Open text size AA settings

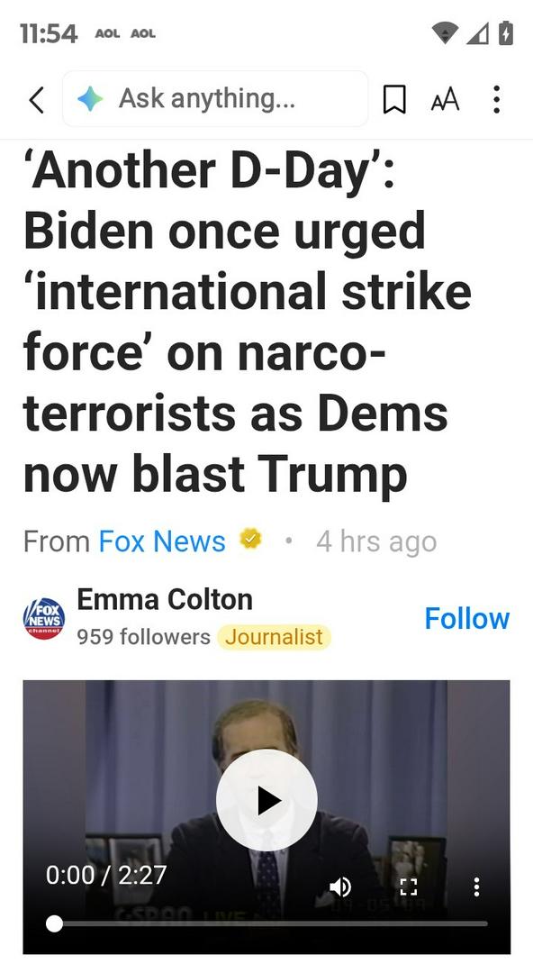[x=445, y=99]
